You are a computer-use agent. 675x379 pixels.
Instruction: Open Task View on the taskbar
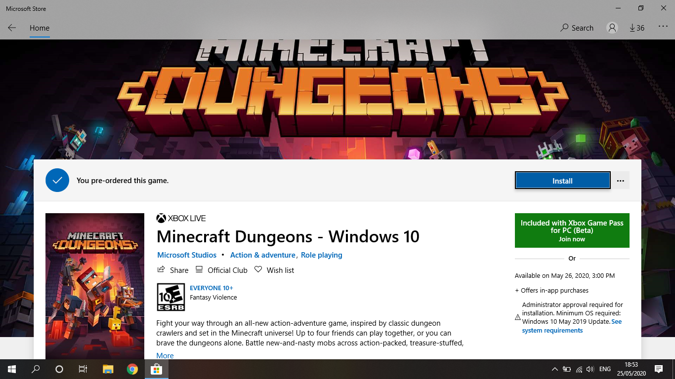click(83, 369)
